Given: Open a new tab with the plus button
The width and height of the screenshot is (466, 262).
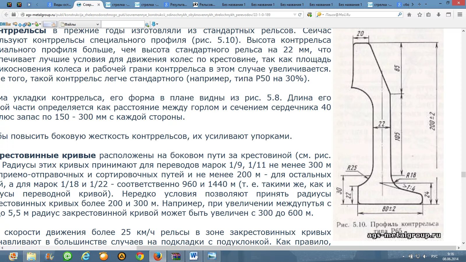Looking at the screenshot, I should (x=419, y=4).
